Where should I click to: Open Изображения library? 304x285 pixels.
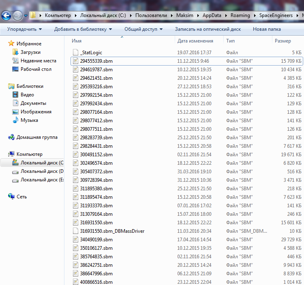tap(36, 112)
